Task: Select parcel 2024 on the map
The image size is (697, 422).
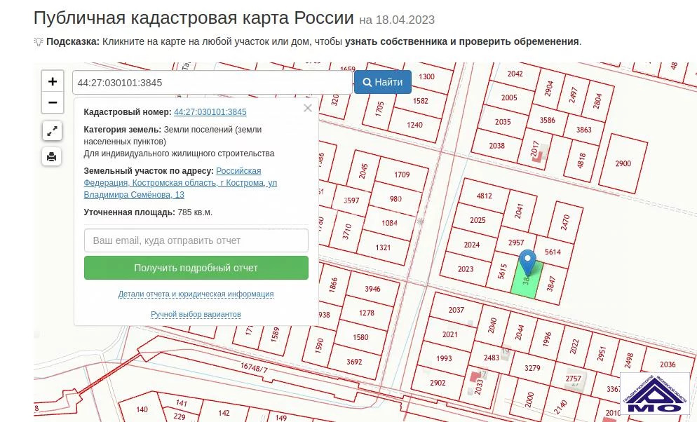Action: (x=472, y=245)
